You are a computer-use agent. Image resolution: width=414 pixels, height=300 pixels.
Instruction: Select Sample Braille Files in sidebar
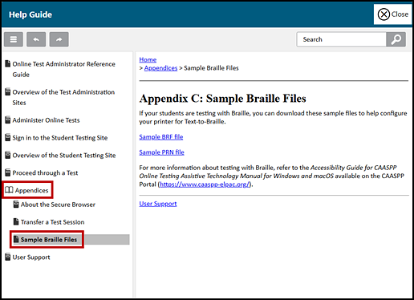[x=49, y=240]
